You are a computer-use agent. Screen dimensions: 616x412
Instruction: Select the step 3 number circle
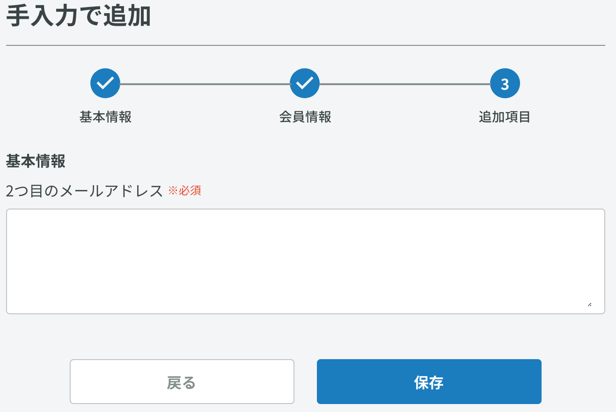pos(505,83)
